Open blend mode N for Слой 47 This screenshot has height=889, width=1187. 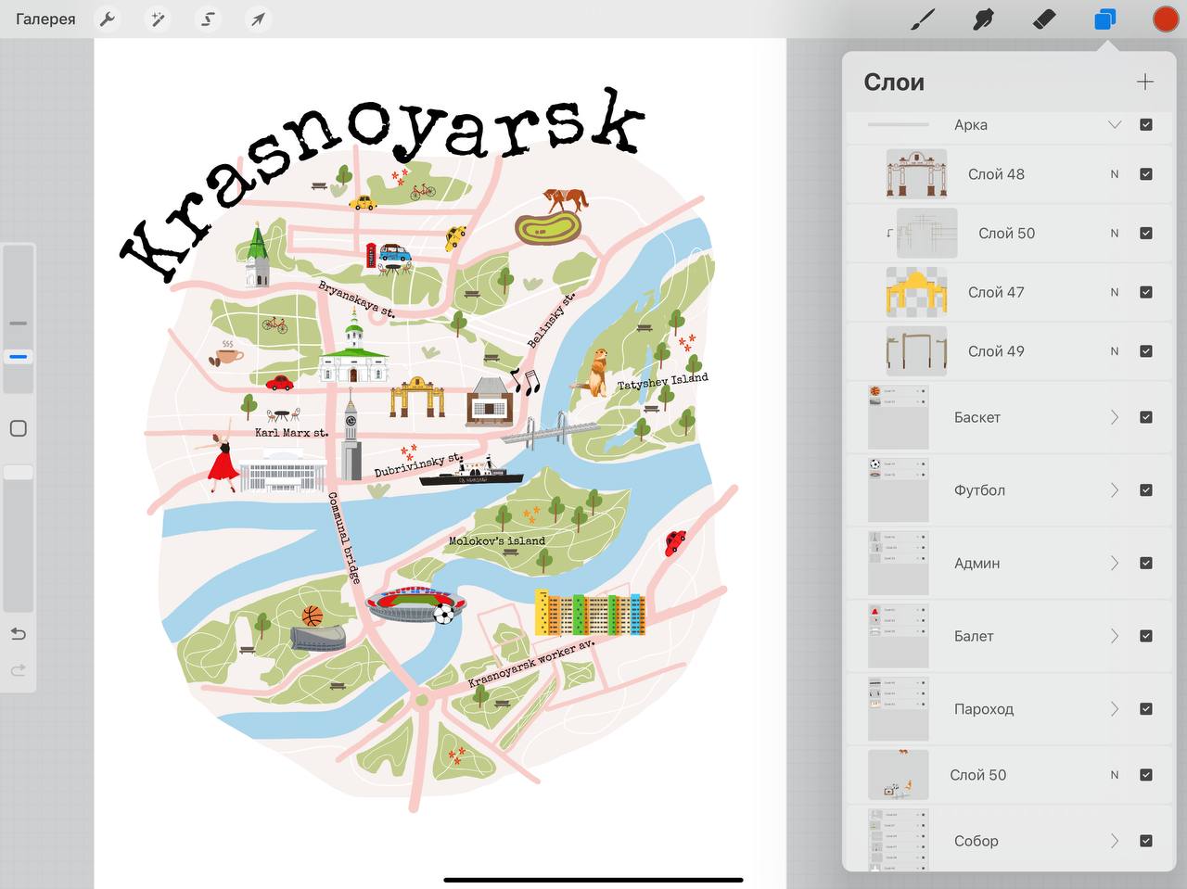click(1115, 293)
